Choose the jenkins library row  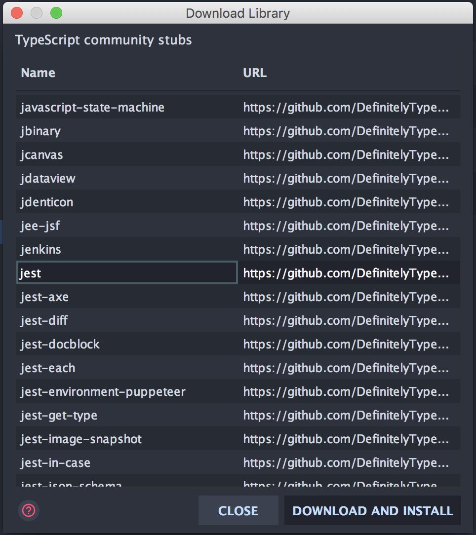click(41, 249)
